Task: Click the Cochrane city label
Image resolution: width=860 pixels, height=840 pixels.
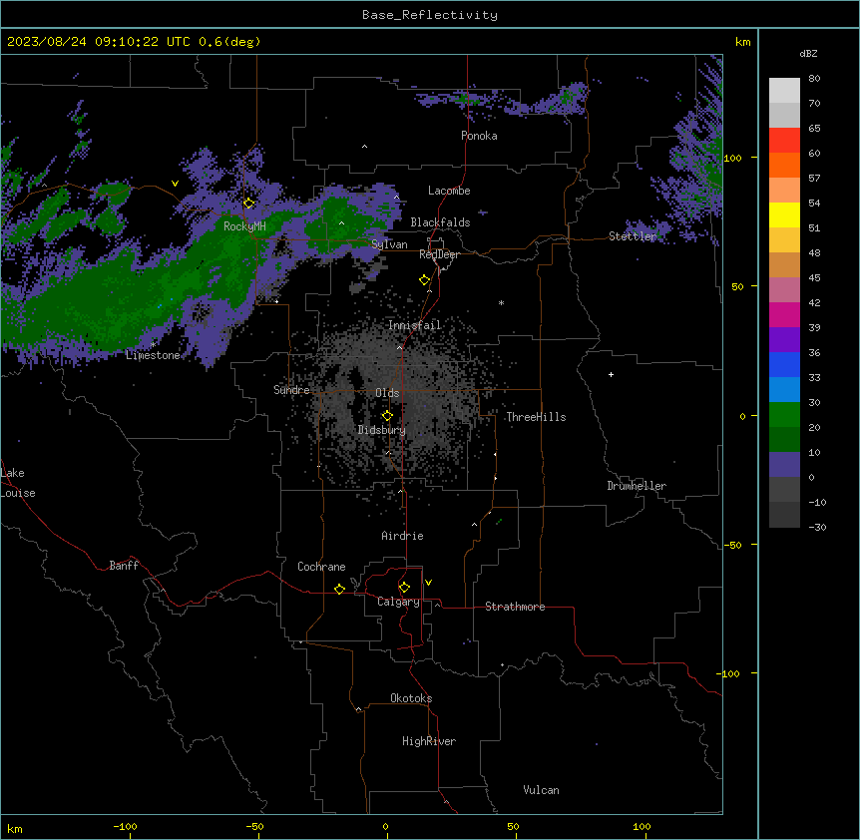Action: click(x=321, y=567)
